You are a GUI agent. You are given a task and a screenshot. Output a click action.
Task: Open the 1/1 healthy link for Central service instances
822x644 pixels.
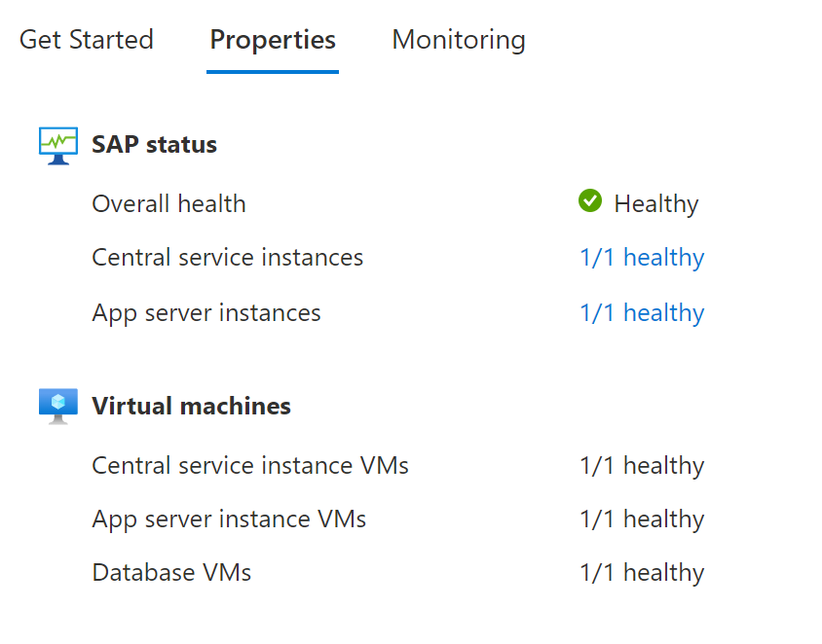642,257
